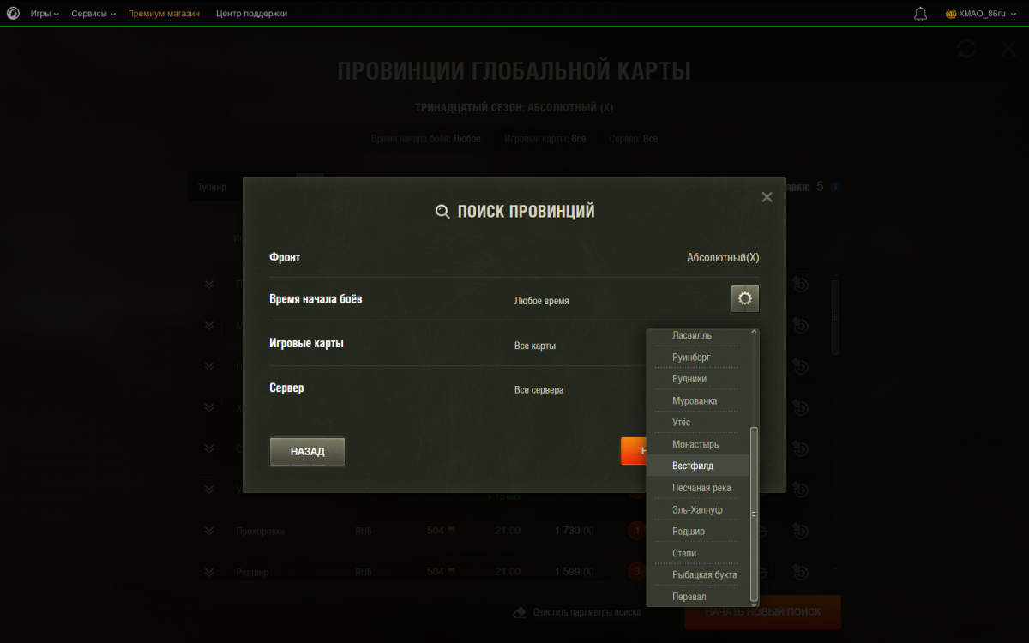Click the history icon in Редшир row
This screenshot has height=643, width=1029.
coord(801,572)
